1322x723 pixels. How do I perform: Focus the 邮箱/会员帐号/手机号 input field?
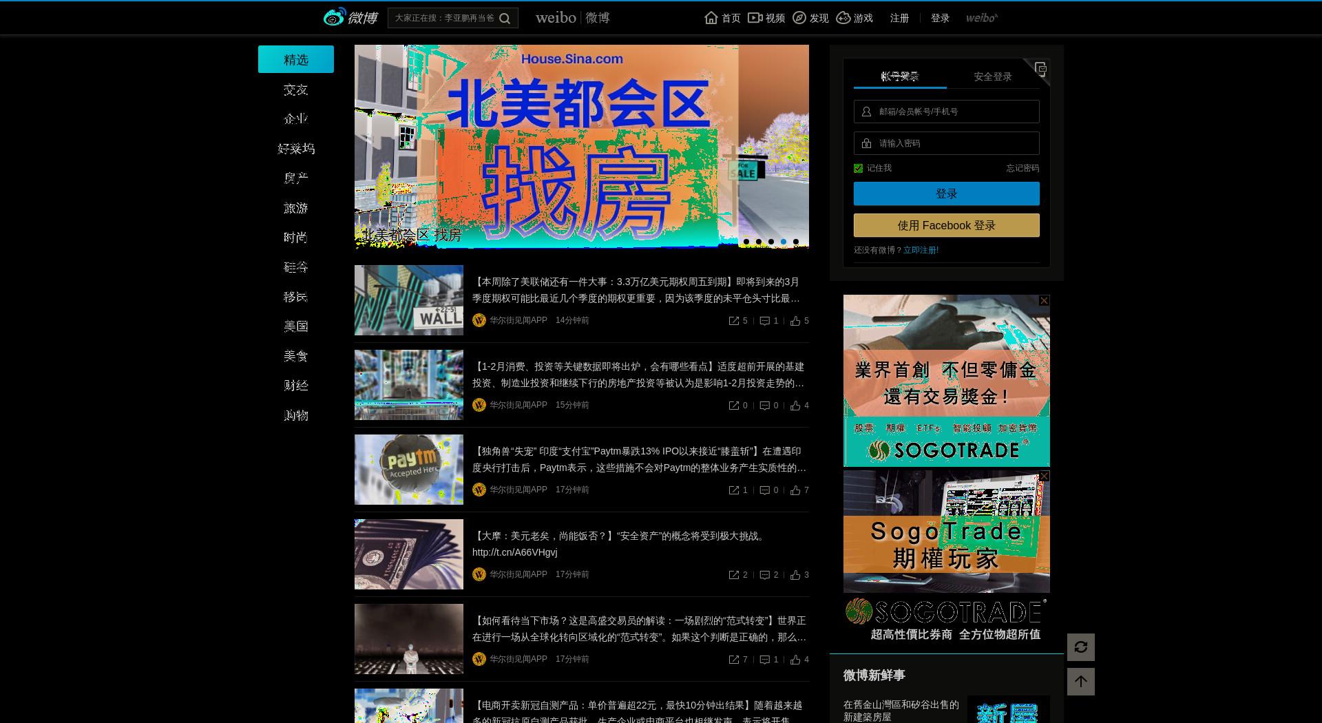[947, 112]
